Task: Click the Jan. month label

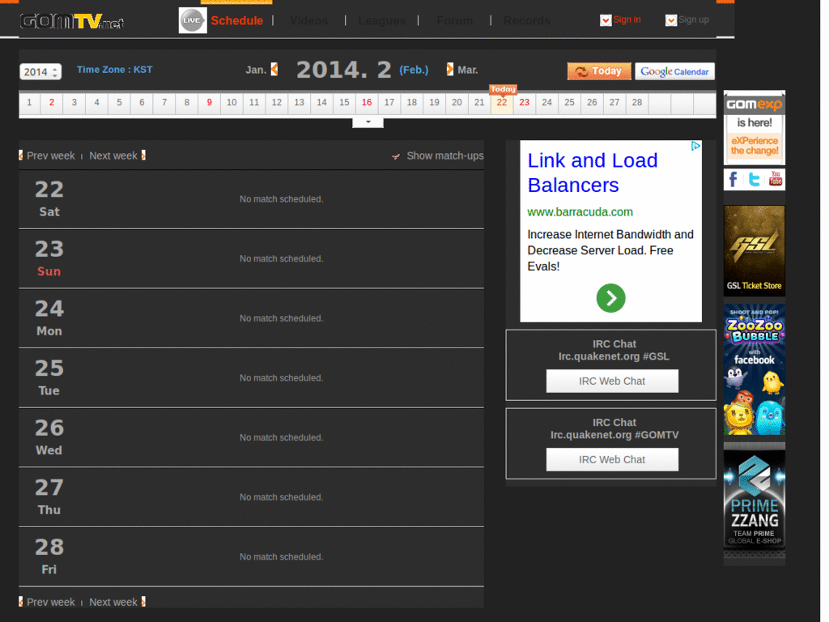Action: (x=256, y=70)
